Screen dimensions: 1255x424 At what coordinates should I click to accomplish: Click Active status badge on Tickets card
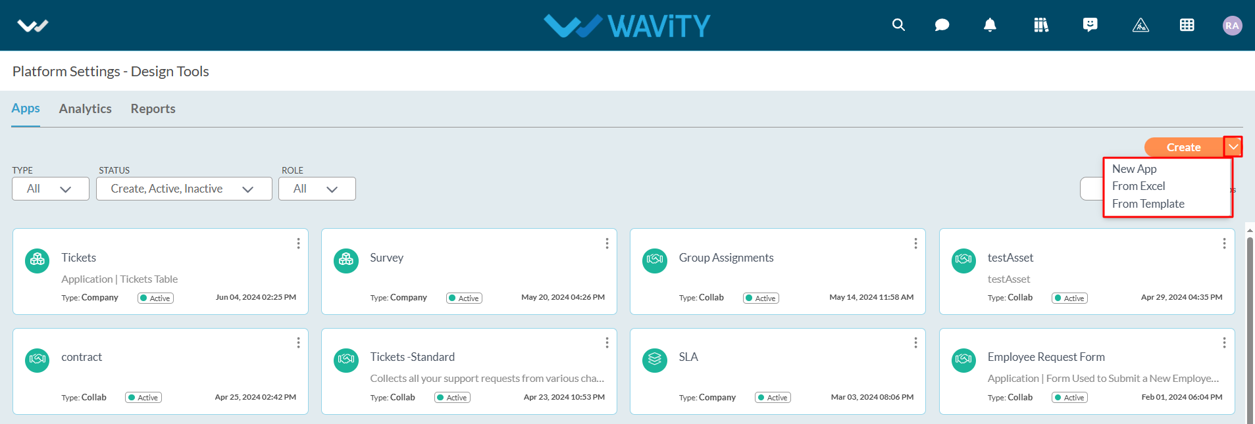tap(156, 298)
